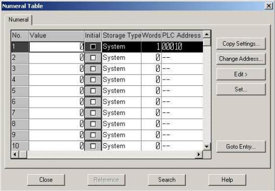Click the vertical scrollbar thumb
Screen dimensions: 275x191
pyautogui.click(x=207, y=42)
